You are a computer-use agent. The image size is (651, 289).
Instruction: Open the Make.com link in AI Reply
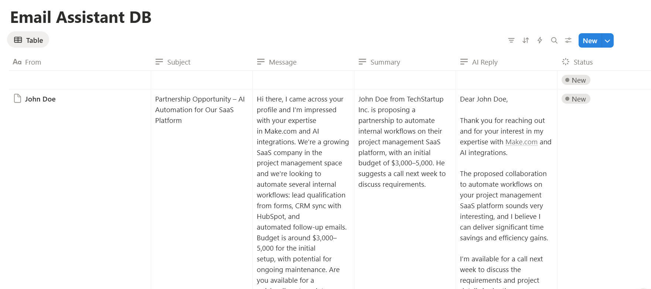[521, 142]
